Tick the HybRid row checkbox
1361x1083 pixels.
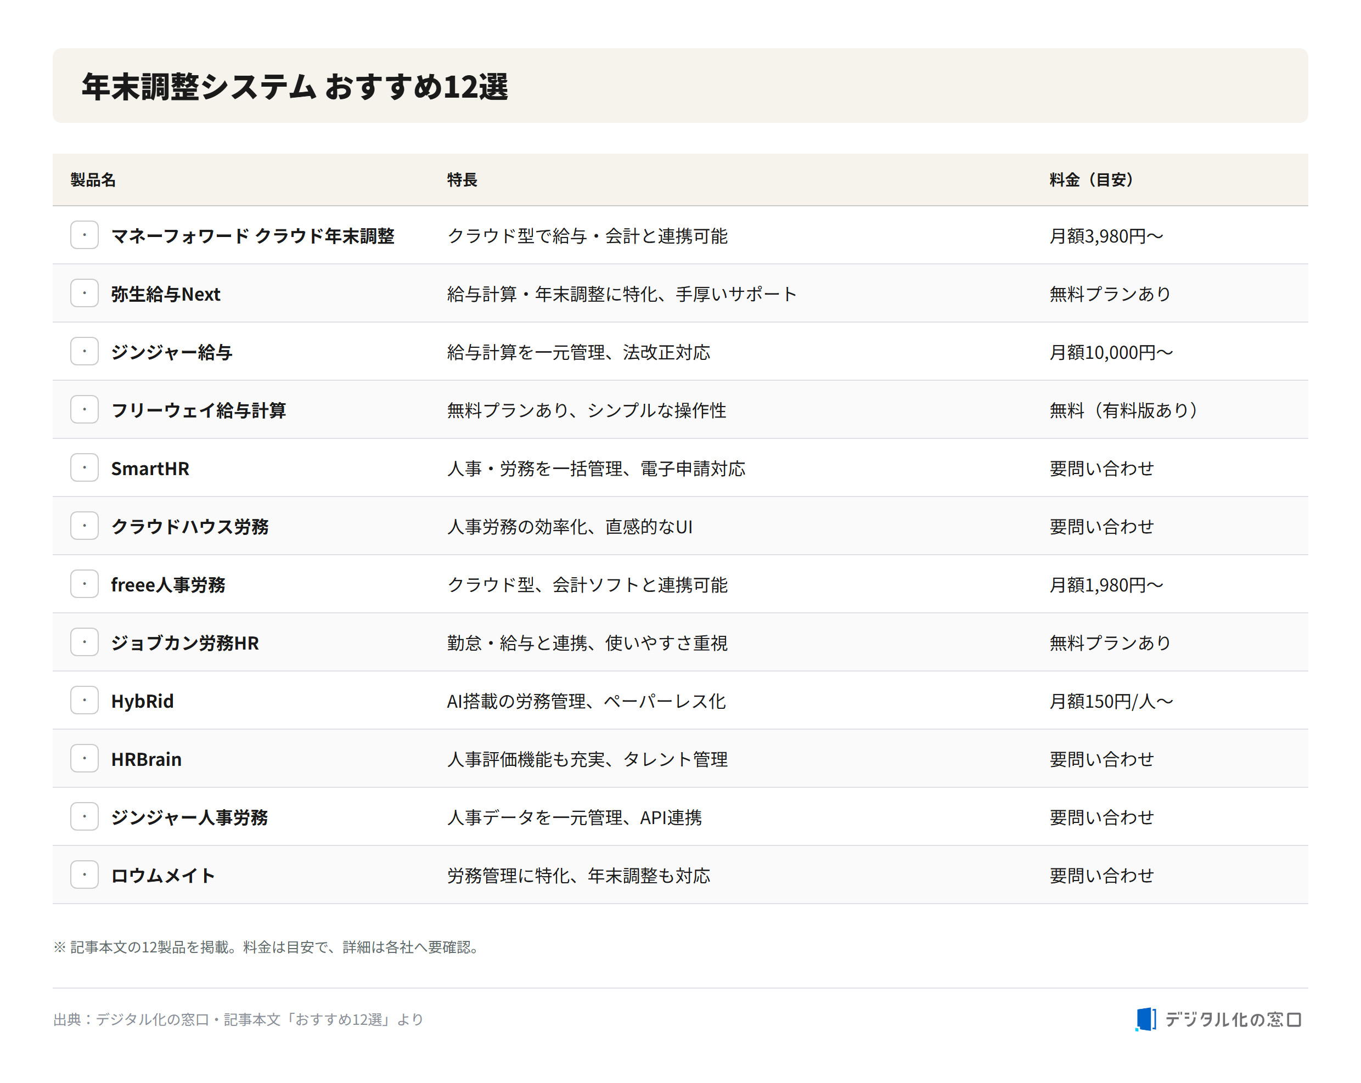85,700
